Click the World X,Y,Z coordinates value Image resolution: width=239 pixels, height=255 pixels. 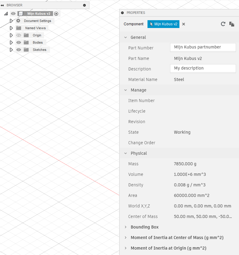(202, 206)
